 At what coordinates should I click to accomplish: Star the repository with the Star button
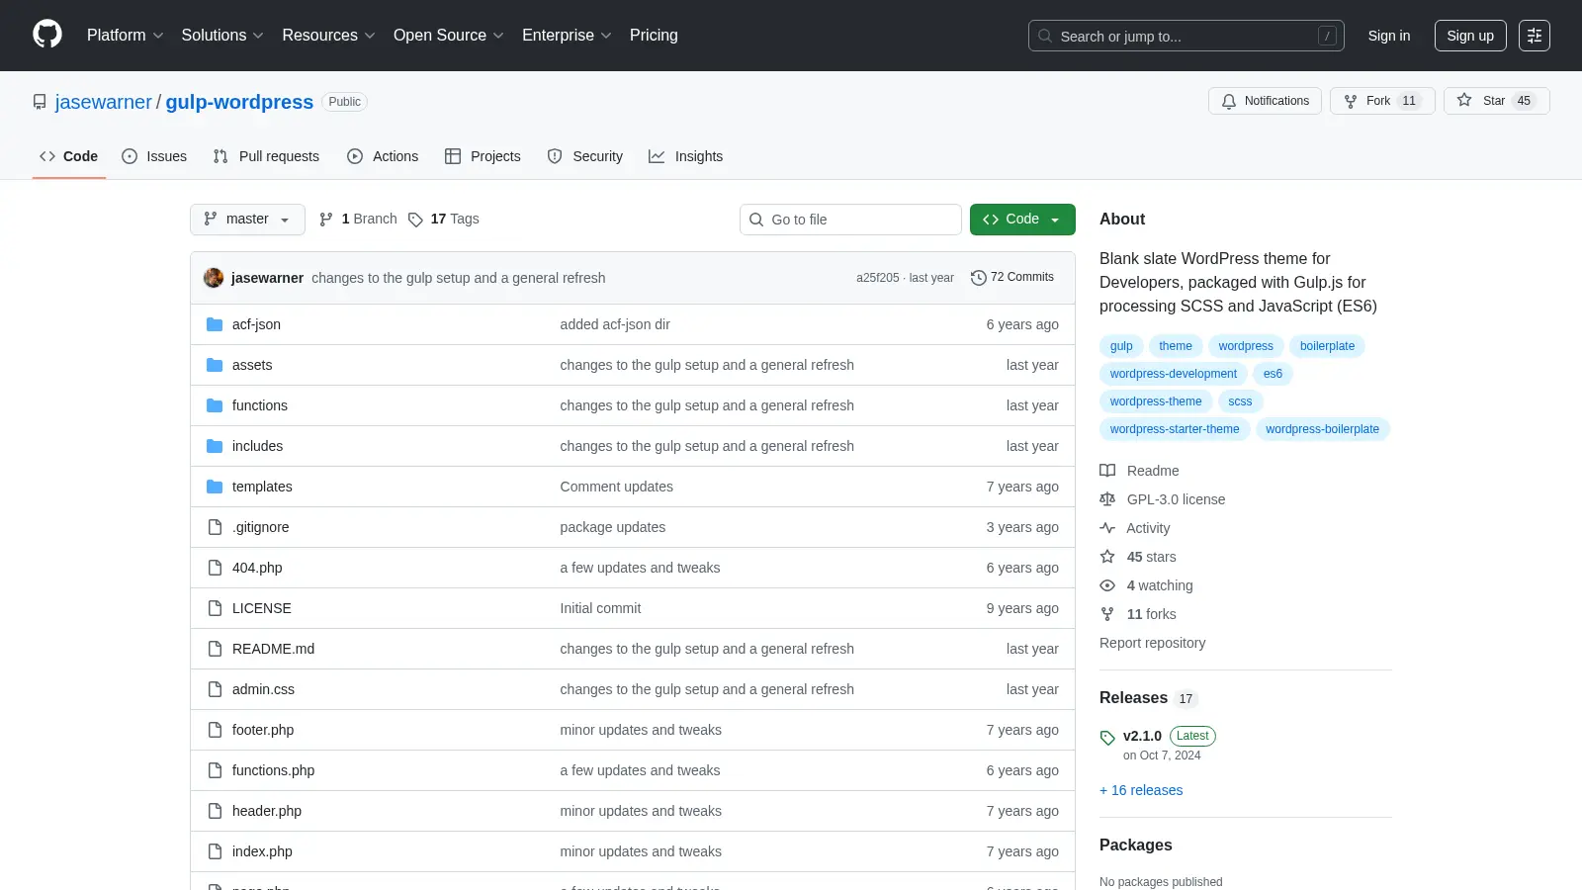[x=1497, y=101]
